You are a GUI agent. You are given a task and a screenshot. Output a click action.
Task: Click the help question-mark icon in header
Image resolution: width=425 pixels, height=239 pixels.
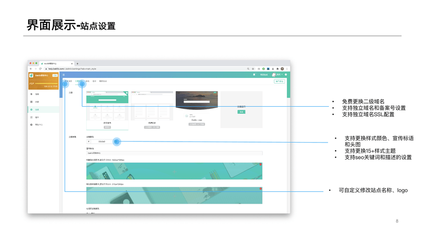[x=286, y=75]
